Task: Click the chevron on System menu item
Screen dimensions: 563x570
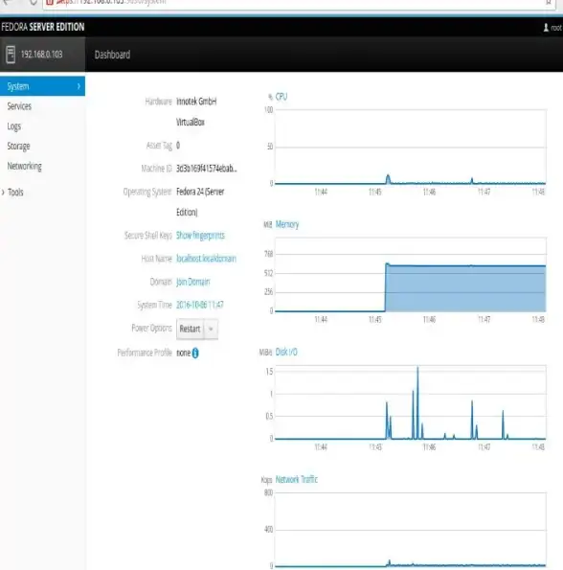Action: (x=79, y=86)
